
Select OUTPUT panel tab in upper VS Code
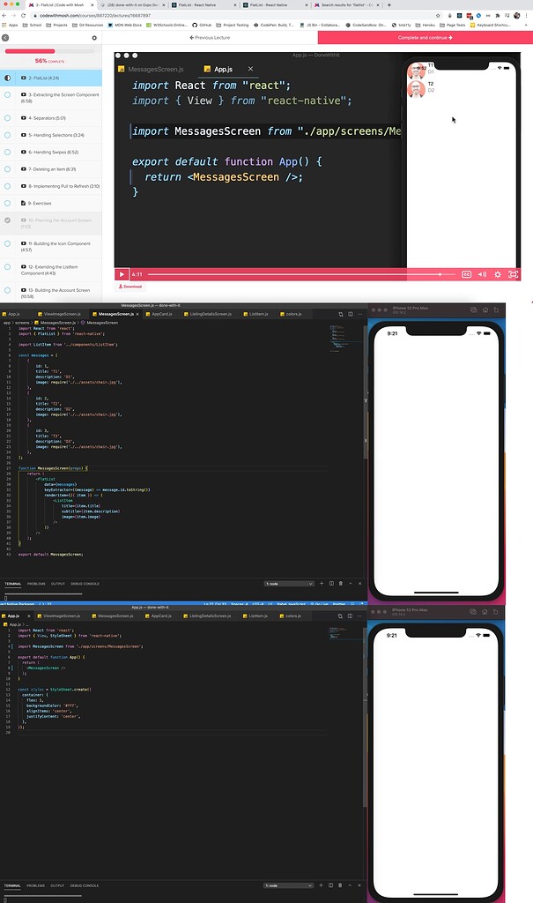pyautogui.click(x=58, y=584)
